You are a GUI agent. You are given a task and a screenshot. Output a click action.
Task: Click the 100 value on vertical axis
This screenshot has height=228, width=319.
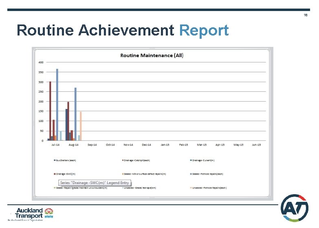click(x=41, y=121)
